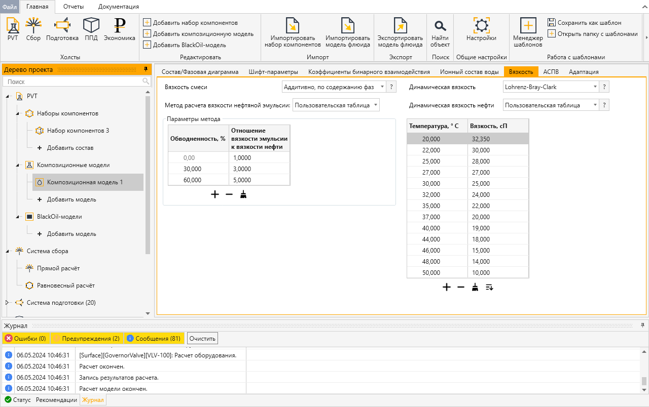Switch to Отчеты ribbon tab

coord(74,7)
